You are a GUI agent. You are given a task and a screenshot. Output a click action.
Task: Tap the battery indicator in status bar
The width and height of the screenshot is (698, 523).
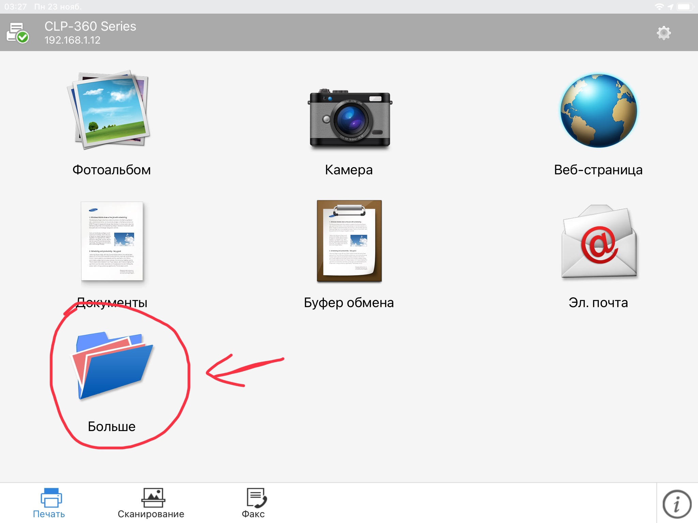[x=684, y=6]
